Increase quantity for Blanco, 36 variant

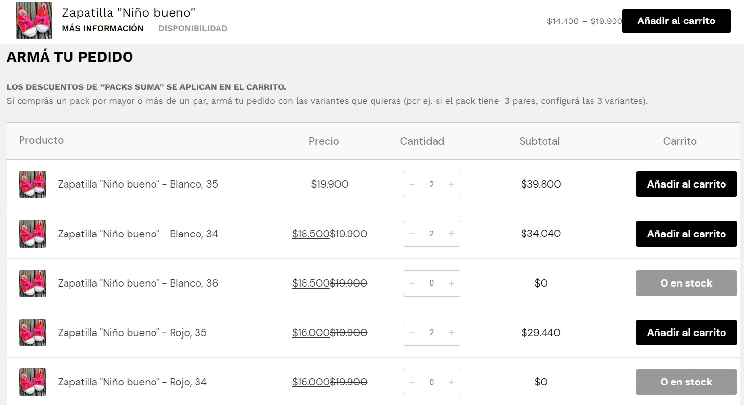(451, 283)
